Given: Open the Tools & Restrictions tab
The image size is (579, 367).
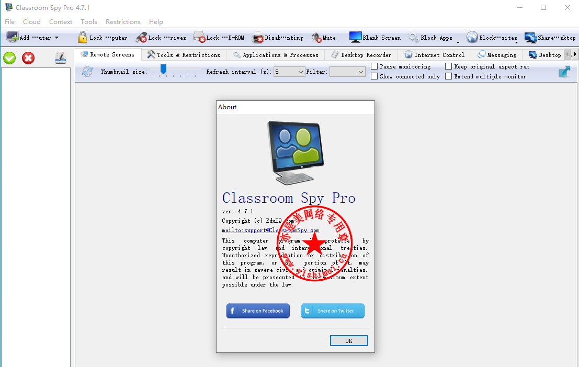Looking at the screenshot, I should 184,55.
